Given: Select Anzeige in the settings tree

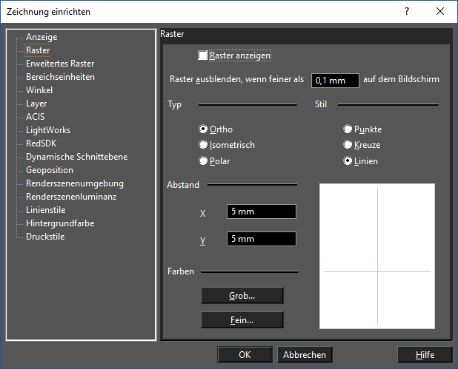Looking at the screenshot, I should 42,37.
